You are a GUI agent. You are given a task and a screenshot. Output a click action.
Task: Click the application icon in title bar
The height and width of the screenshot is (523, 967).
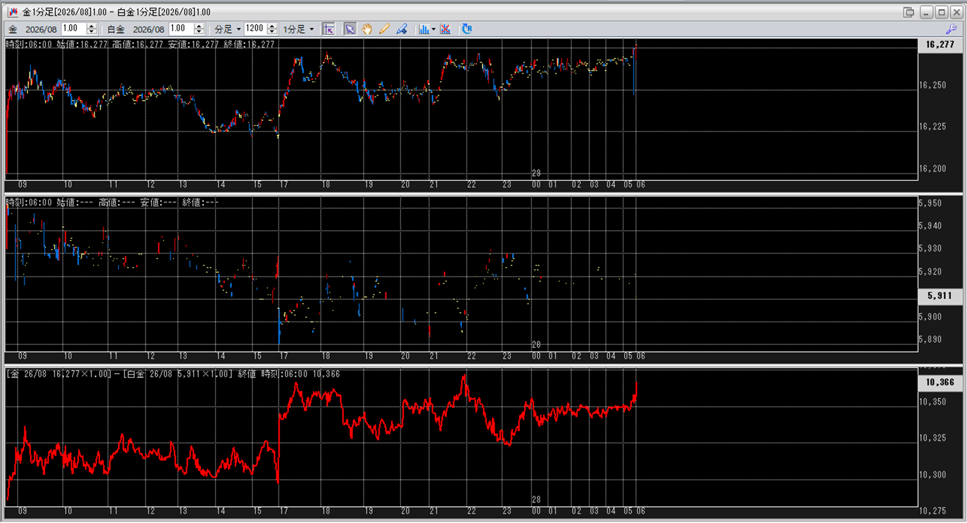click(13, 12)
